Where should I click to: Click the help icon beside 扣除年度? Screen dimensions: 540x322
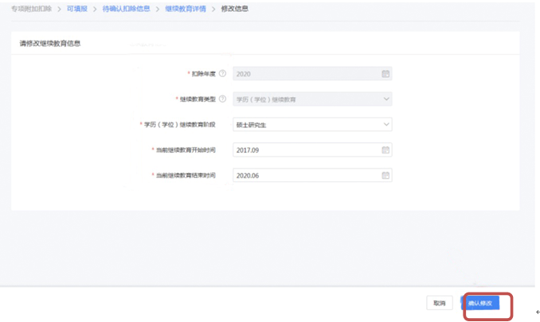(223, 74)
